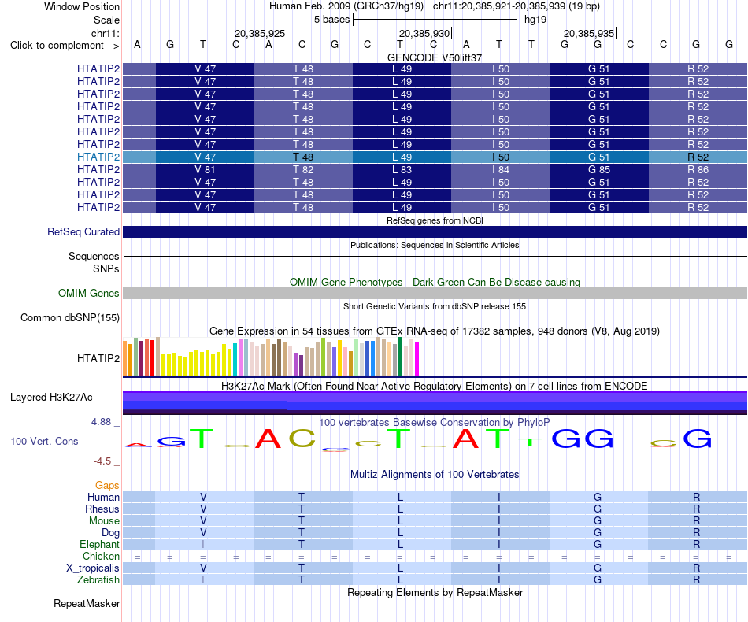Click the G residue in the X_tropicalis row
The height and width of the screenshot is (622, 748).
coord(598,568)
